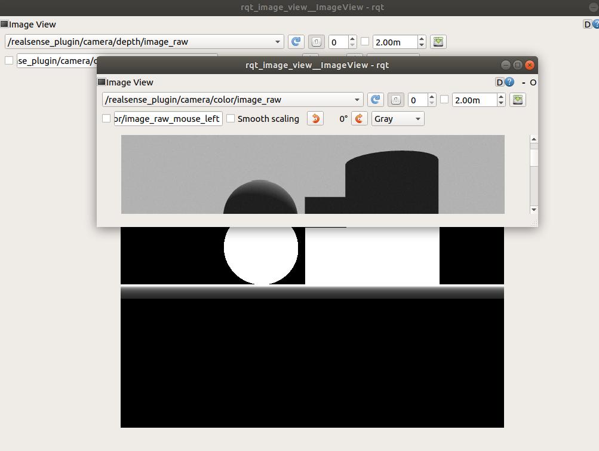599x451 pixels.
Task: Click zoom-to-original button in color image window
Action: [x=395, y=100]
